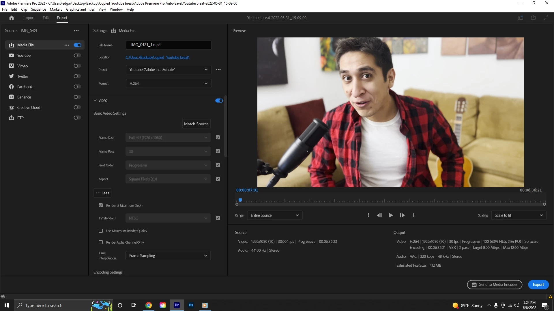Image resolution: width=554 pixels, height=311 pixels.
Task: Open Quick Export share icon
Action: [x=533, y=18]
